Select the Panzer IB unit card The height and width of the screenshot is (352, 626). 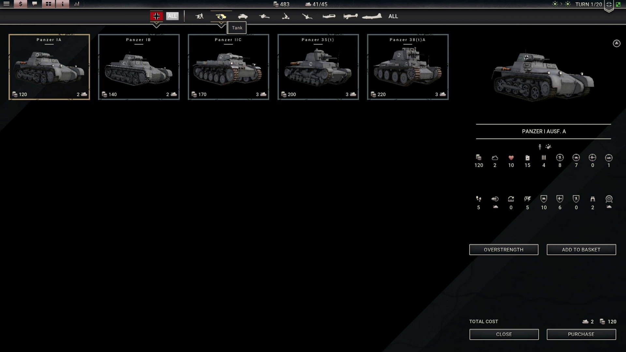pos(139,67)
